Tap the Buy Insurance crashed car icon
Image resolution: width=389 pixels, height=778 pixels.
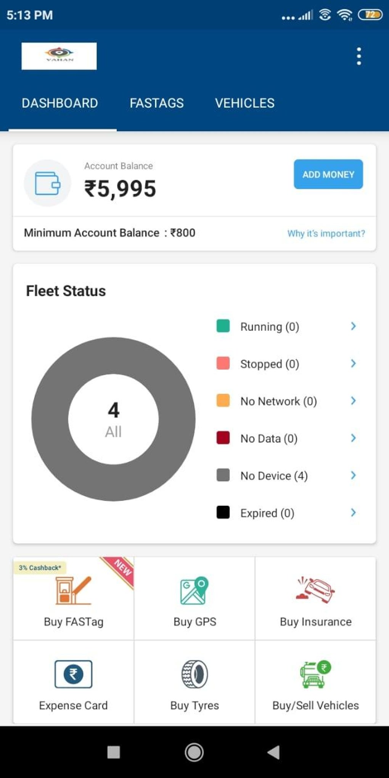(315, 590)
